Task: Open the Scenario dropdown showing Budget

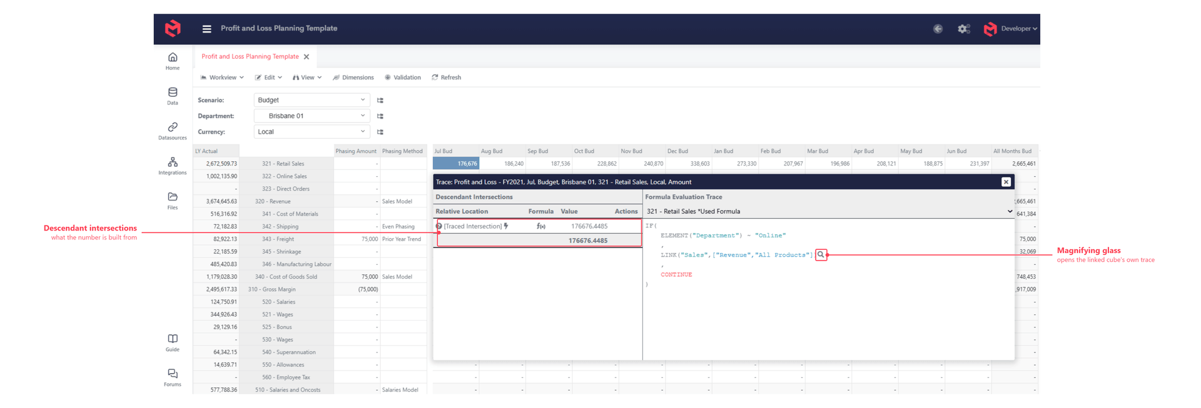Action: pos(312,100)
